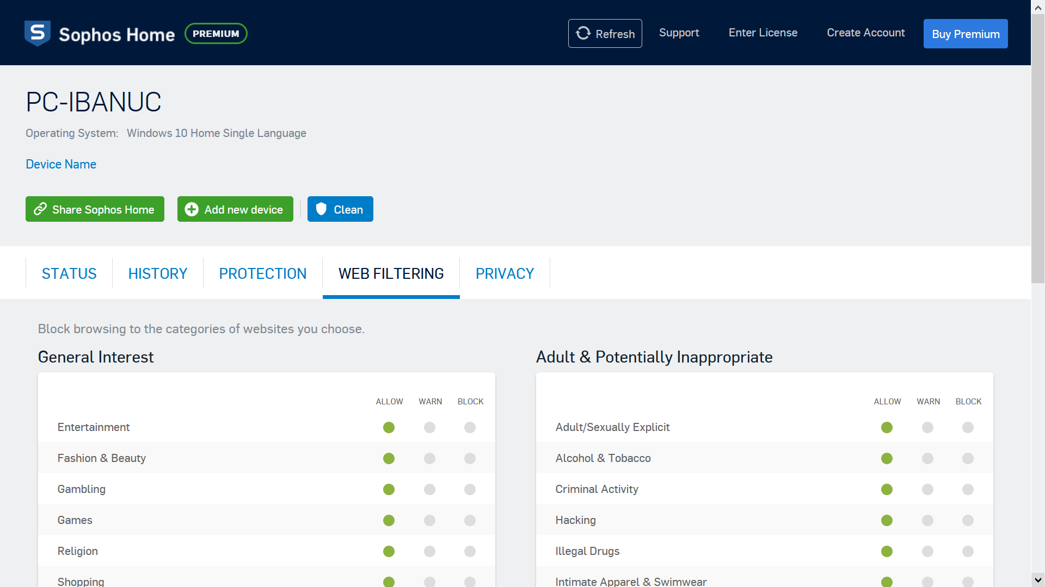Set Hacking to Warn
Screen dimensions: 1045x587
point(927,520)
